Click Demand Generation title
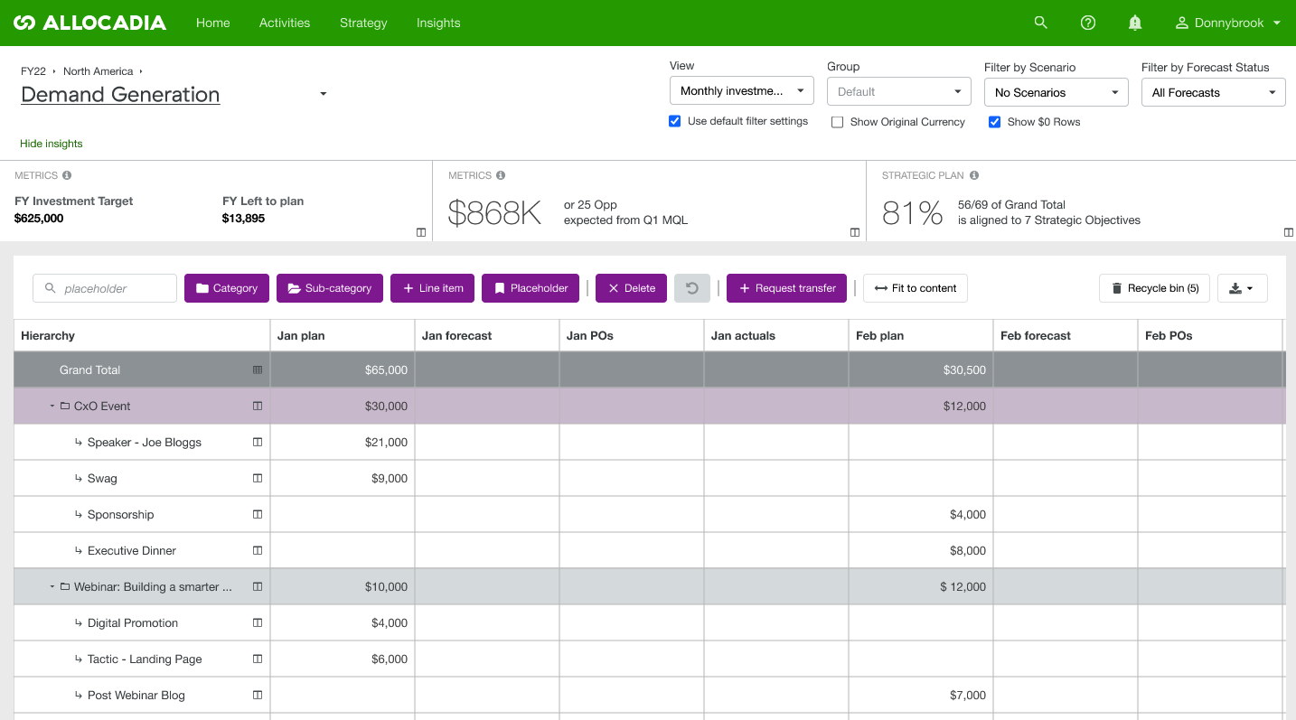Viewport: 1296px width, 720px height. [120, 94]
